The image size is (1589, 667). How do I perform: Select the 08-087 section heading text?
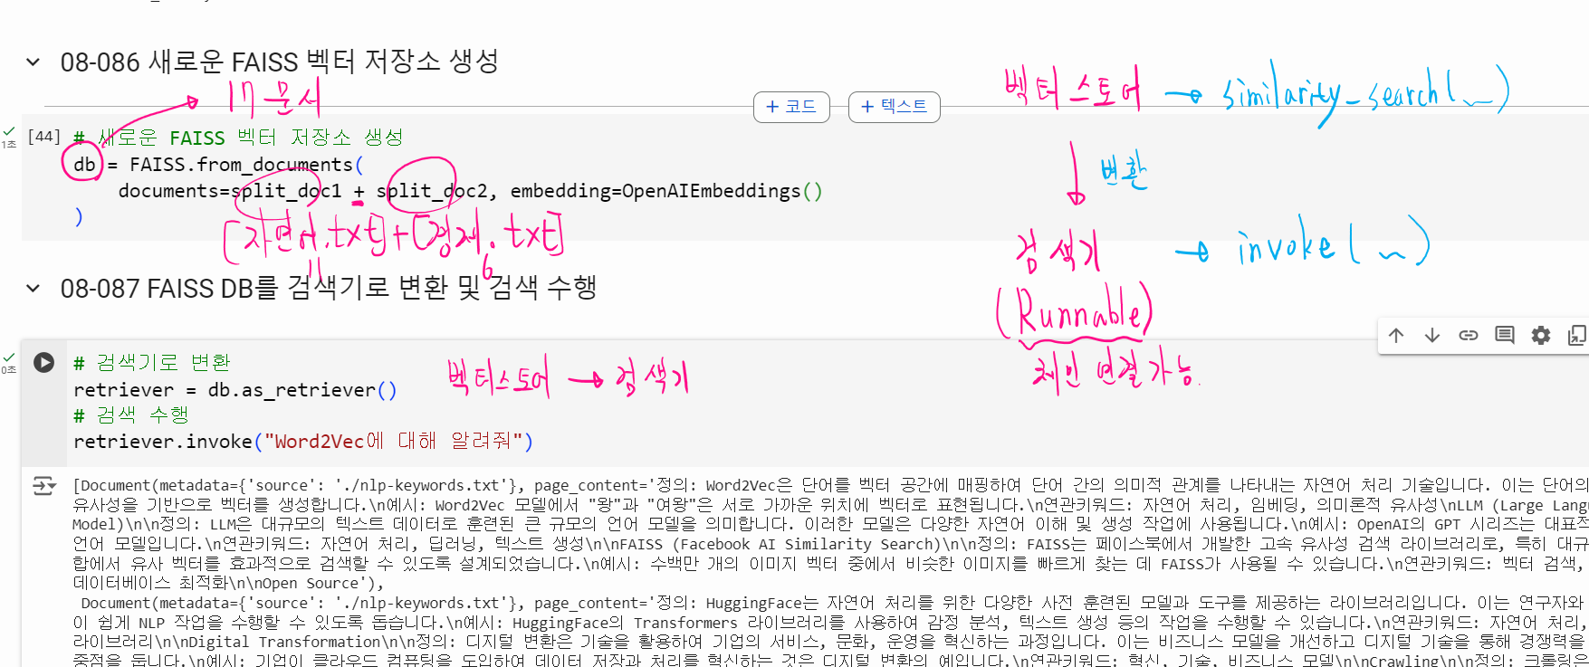pos(328,289)
